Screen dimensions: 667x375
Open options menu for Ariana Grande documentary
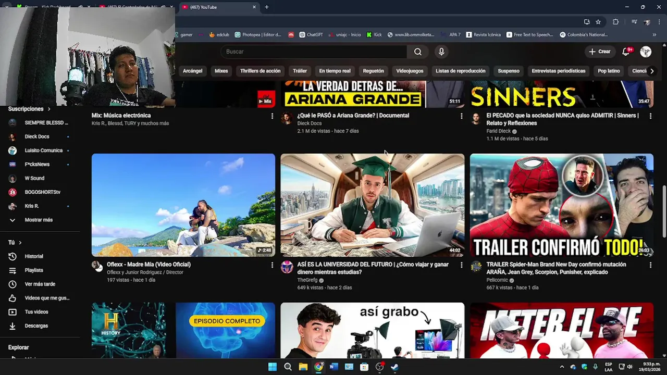point(461,116)
